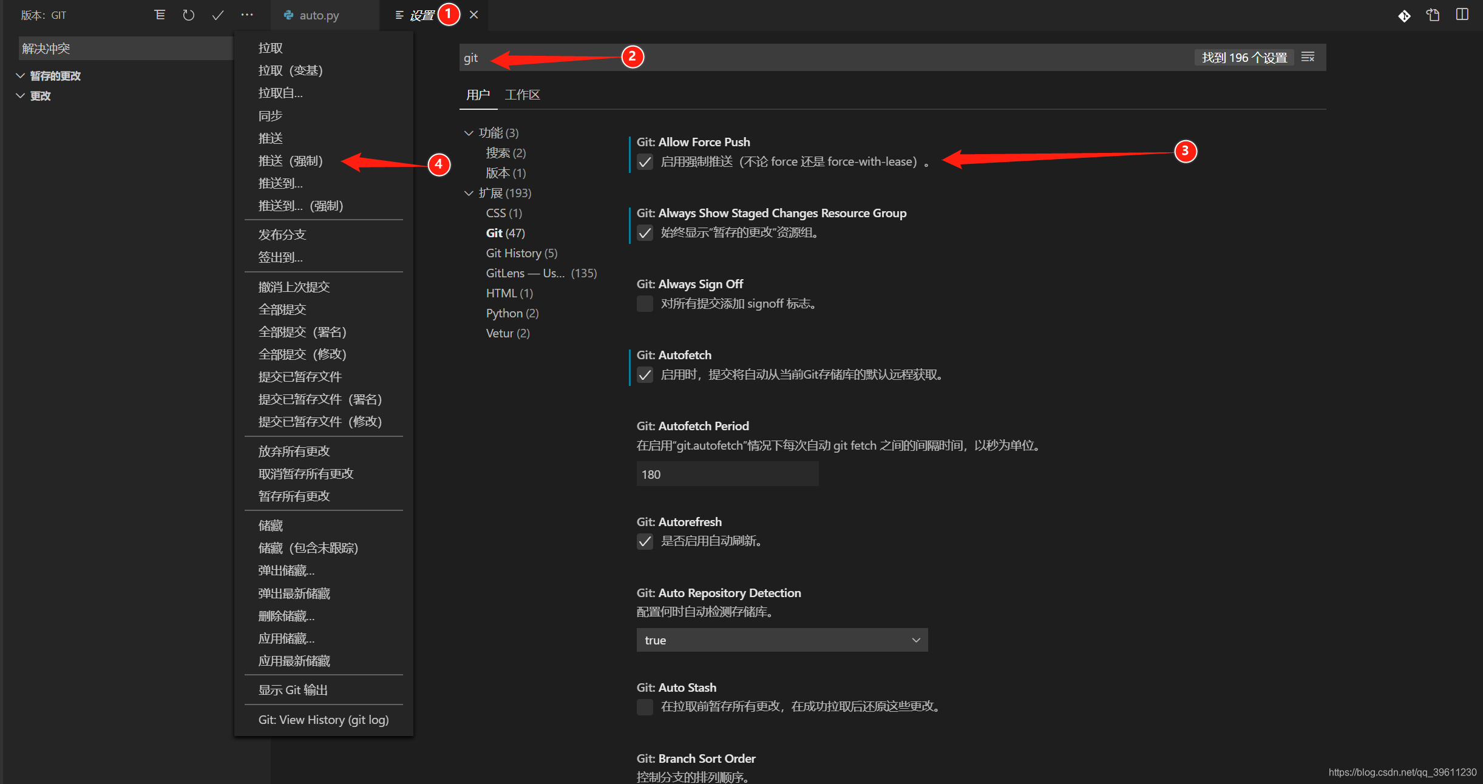This screenshot has height=784, width=1483.
Task: Click the Autofetch Period value field 180
Action: [727, 474]
